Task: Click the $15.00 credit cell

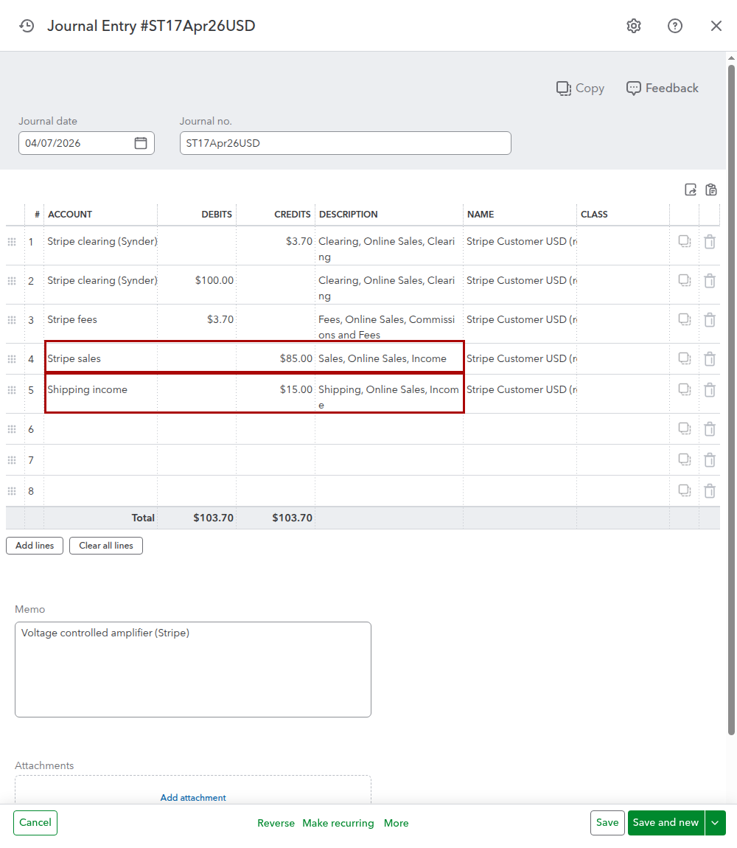Action: point(276,393)
